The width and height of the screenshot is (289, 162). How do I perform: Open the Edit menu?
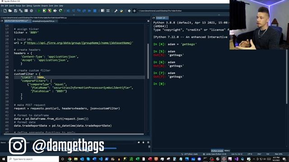(6, 6)
